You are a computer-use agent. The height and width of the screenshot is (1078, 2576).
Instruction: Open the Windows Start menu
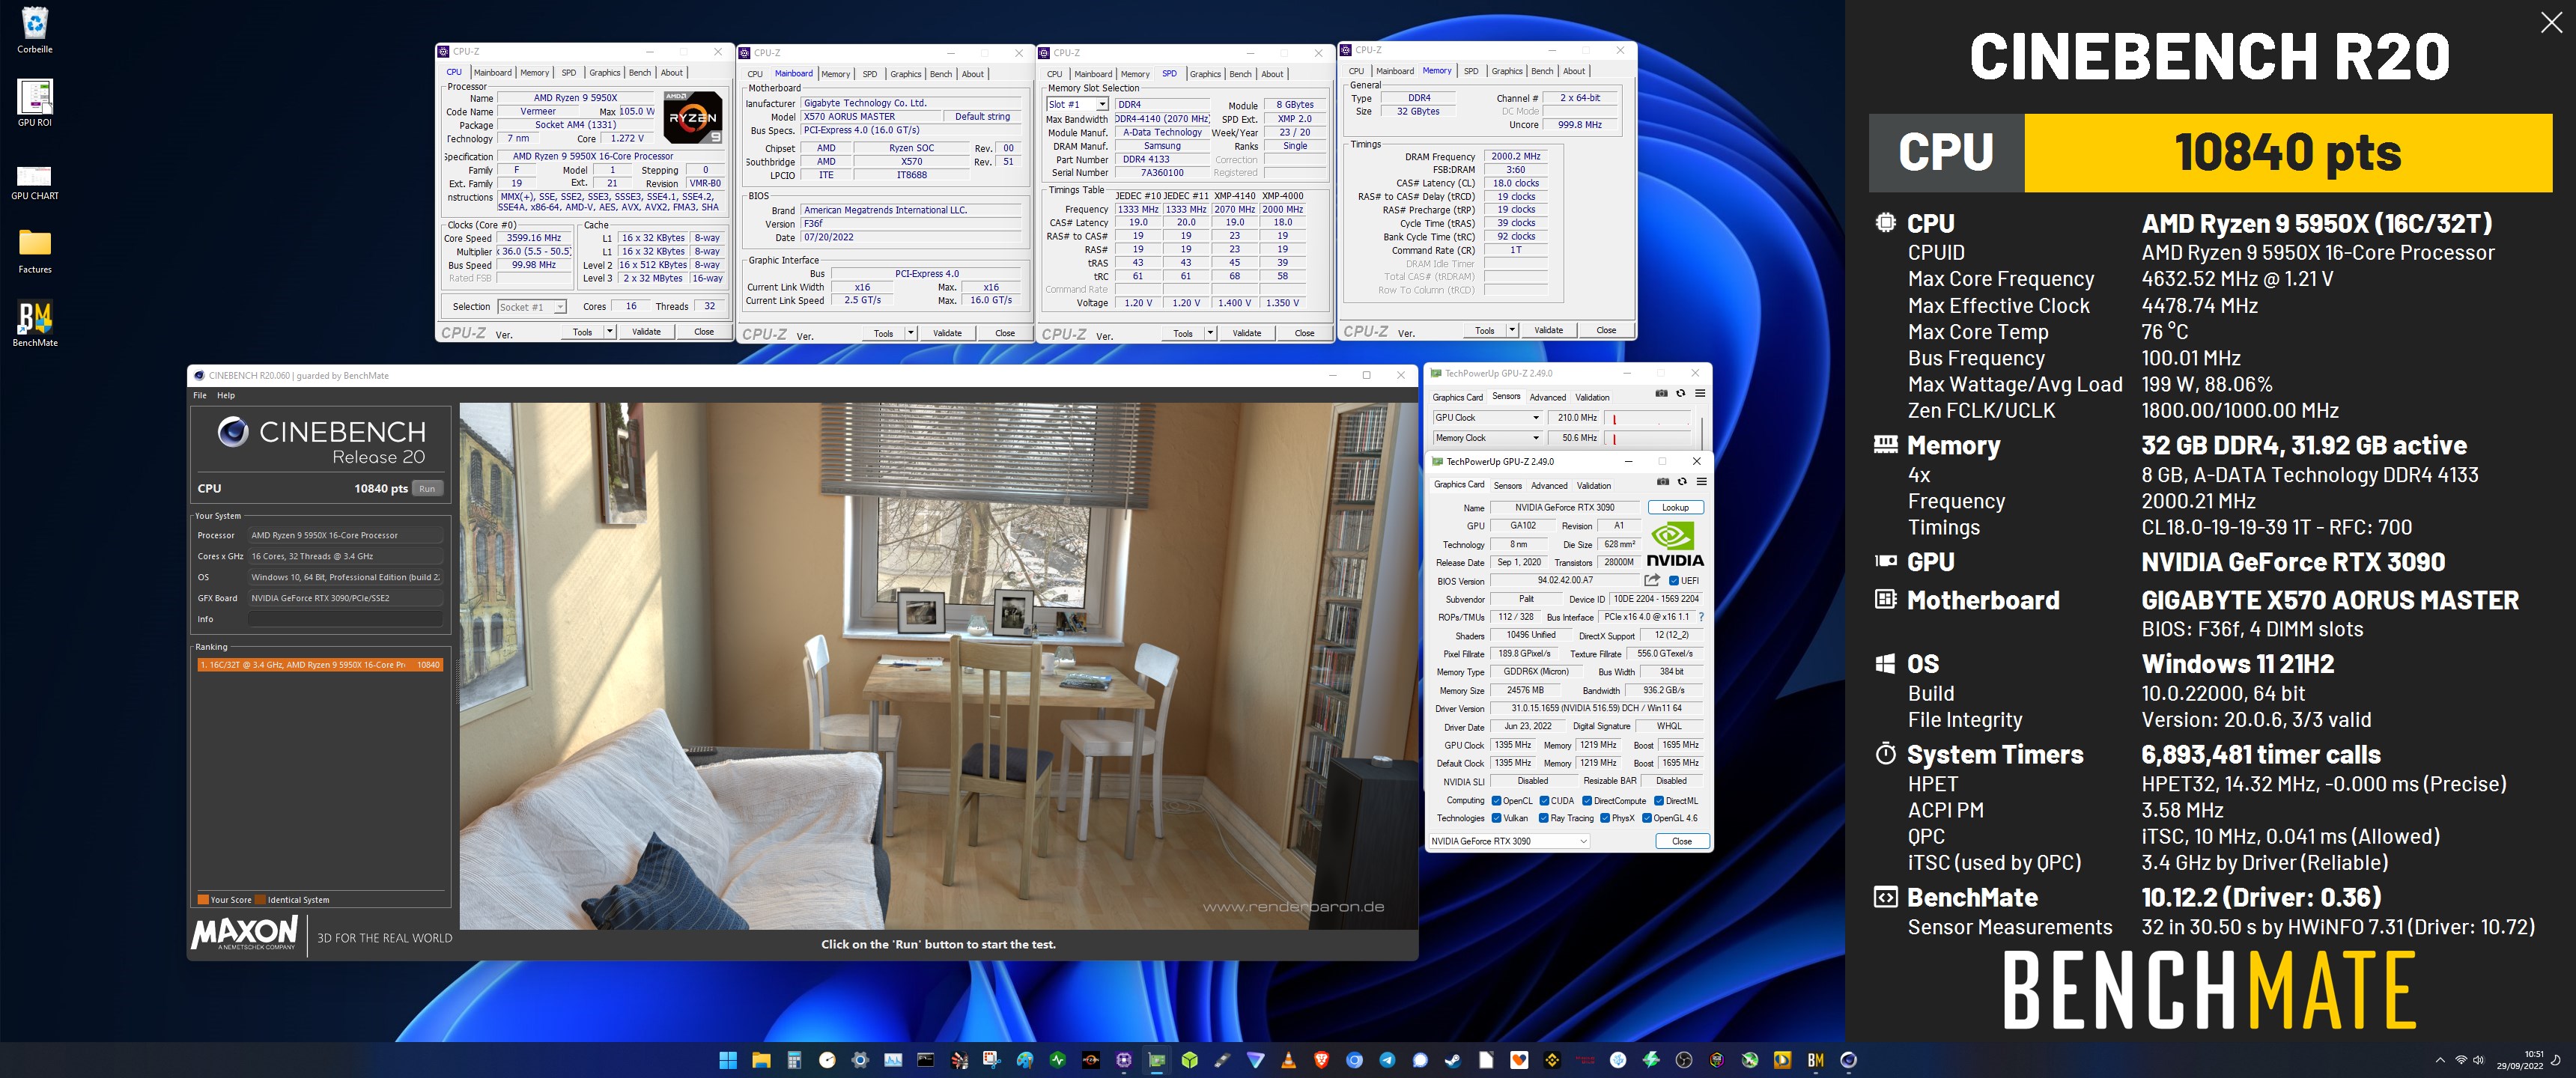pos(728,1060)
